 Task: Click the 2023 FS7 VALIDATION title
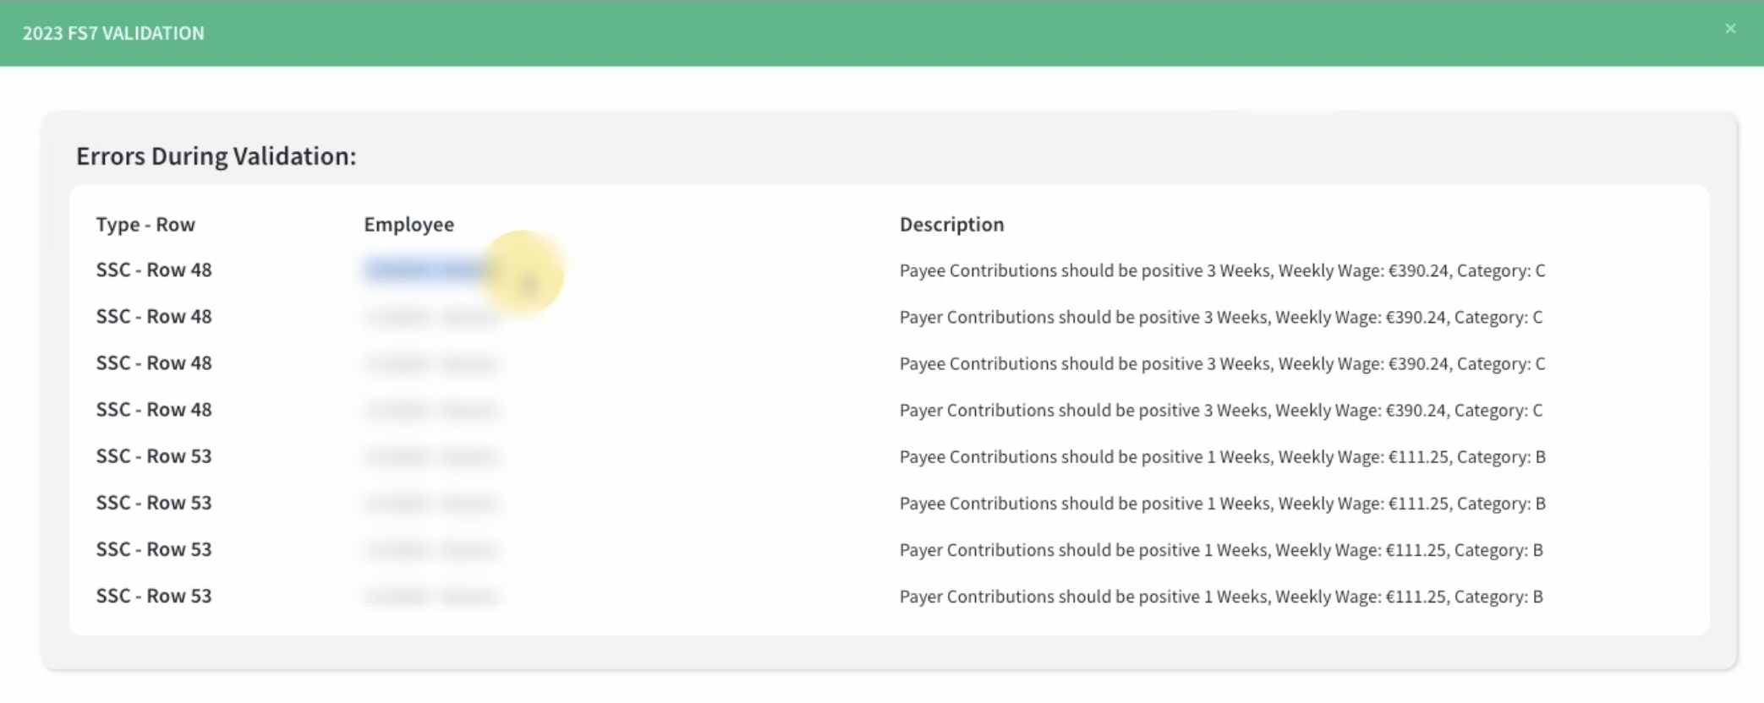tap(113, 33)
